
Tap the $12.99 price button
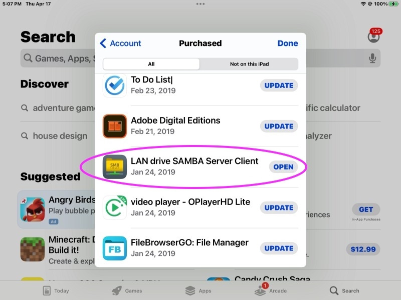point(363,249)
